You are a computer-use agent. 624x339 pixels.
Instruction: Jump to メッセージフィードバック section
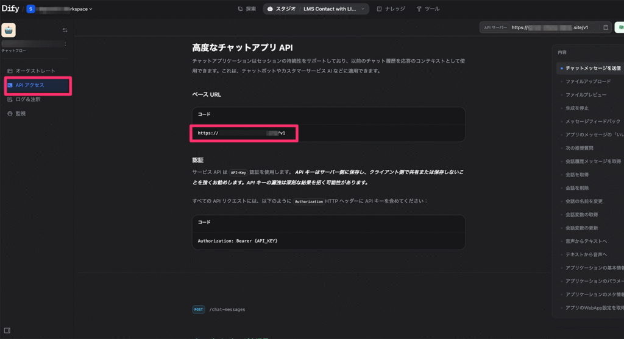coord(592,121)
